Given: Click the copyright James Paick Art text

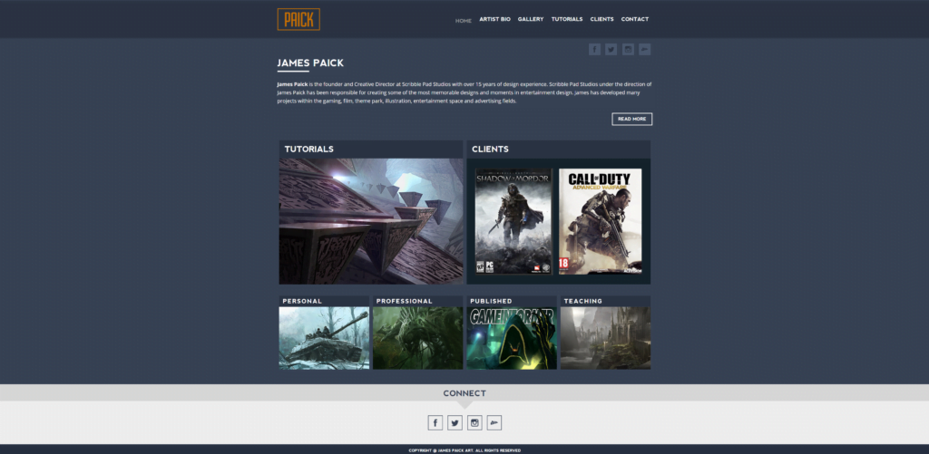Looking at the screenshot, I should (464, 450).
